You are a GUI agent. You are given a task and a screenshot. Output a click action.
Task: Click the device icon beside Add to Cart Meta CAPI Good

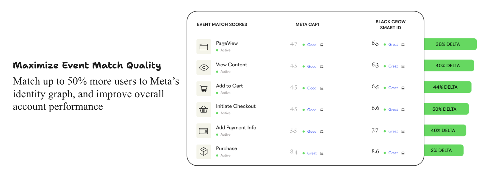[322, 88]
